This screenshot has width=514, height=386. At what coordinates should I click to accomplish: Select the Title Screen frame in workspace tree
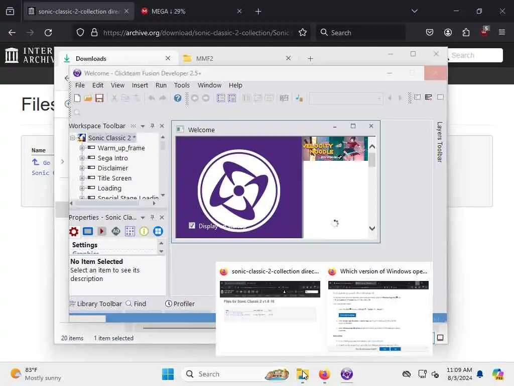[114, 178]
